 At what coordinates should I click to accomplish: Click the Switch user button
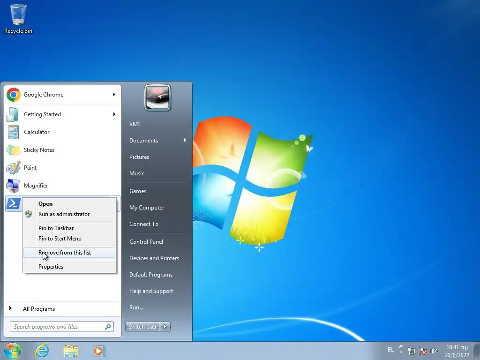click(143, 327)
